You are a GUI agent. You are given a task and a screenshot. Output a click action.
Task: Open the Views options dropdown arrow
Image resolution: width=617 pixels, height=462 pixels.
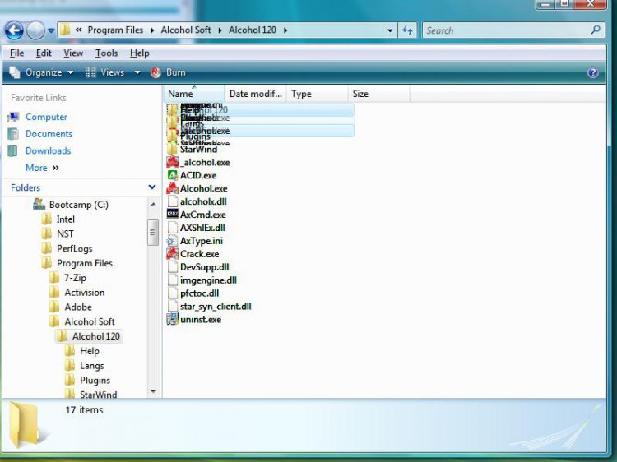[137, 72]
